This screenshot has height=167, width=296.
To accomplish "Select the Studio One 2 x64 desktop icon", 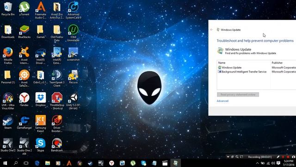I will (x=24, y=147).
